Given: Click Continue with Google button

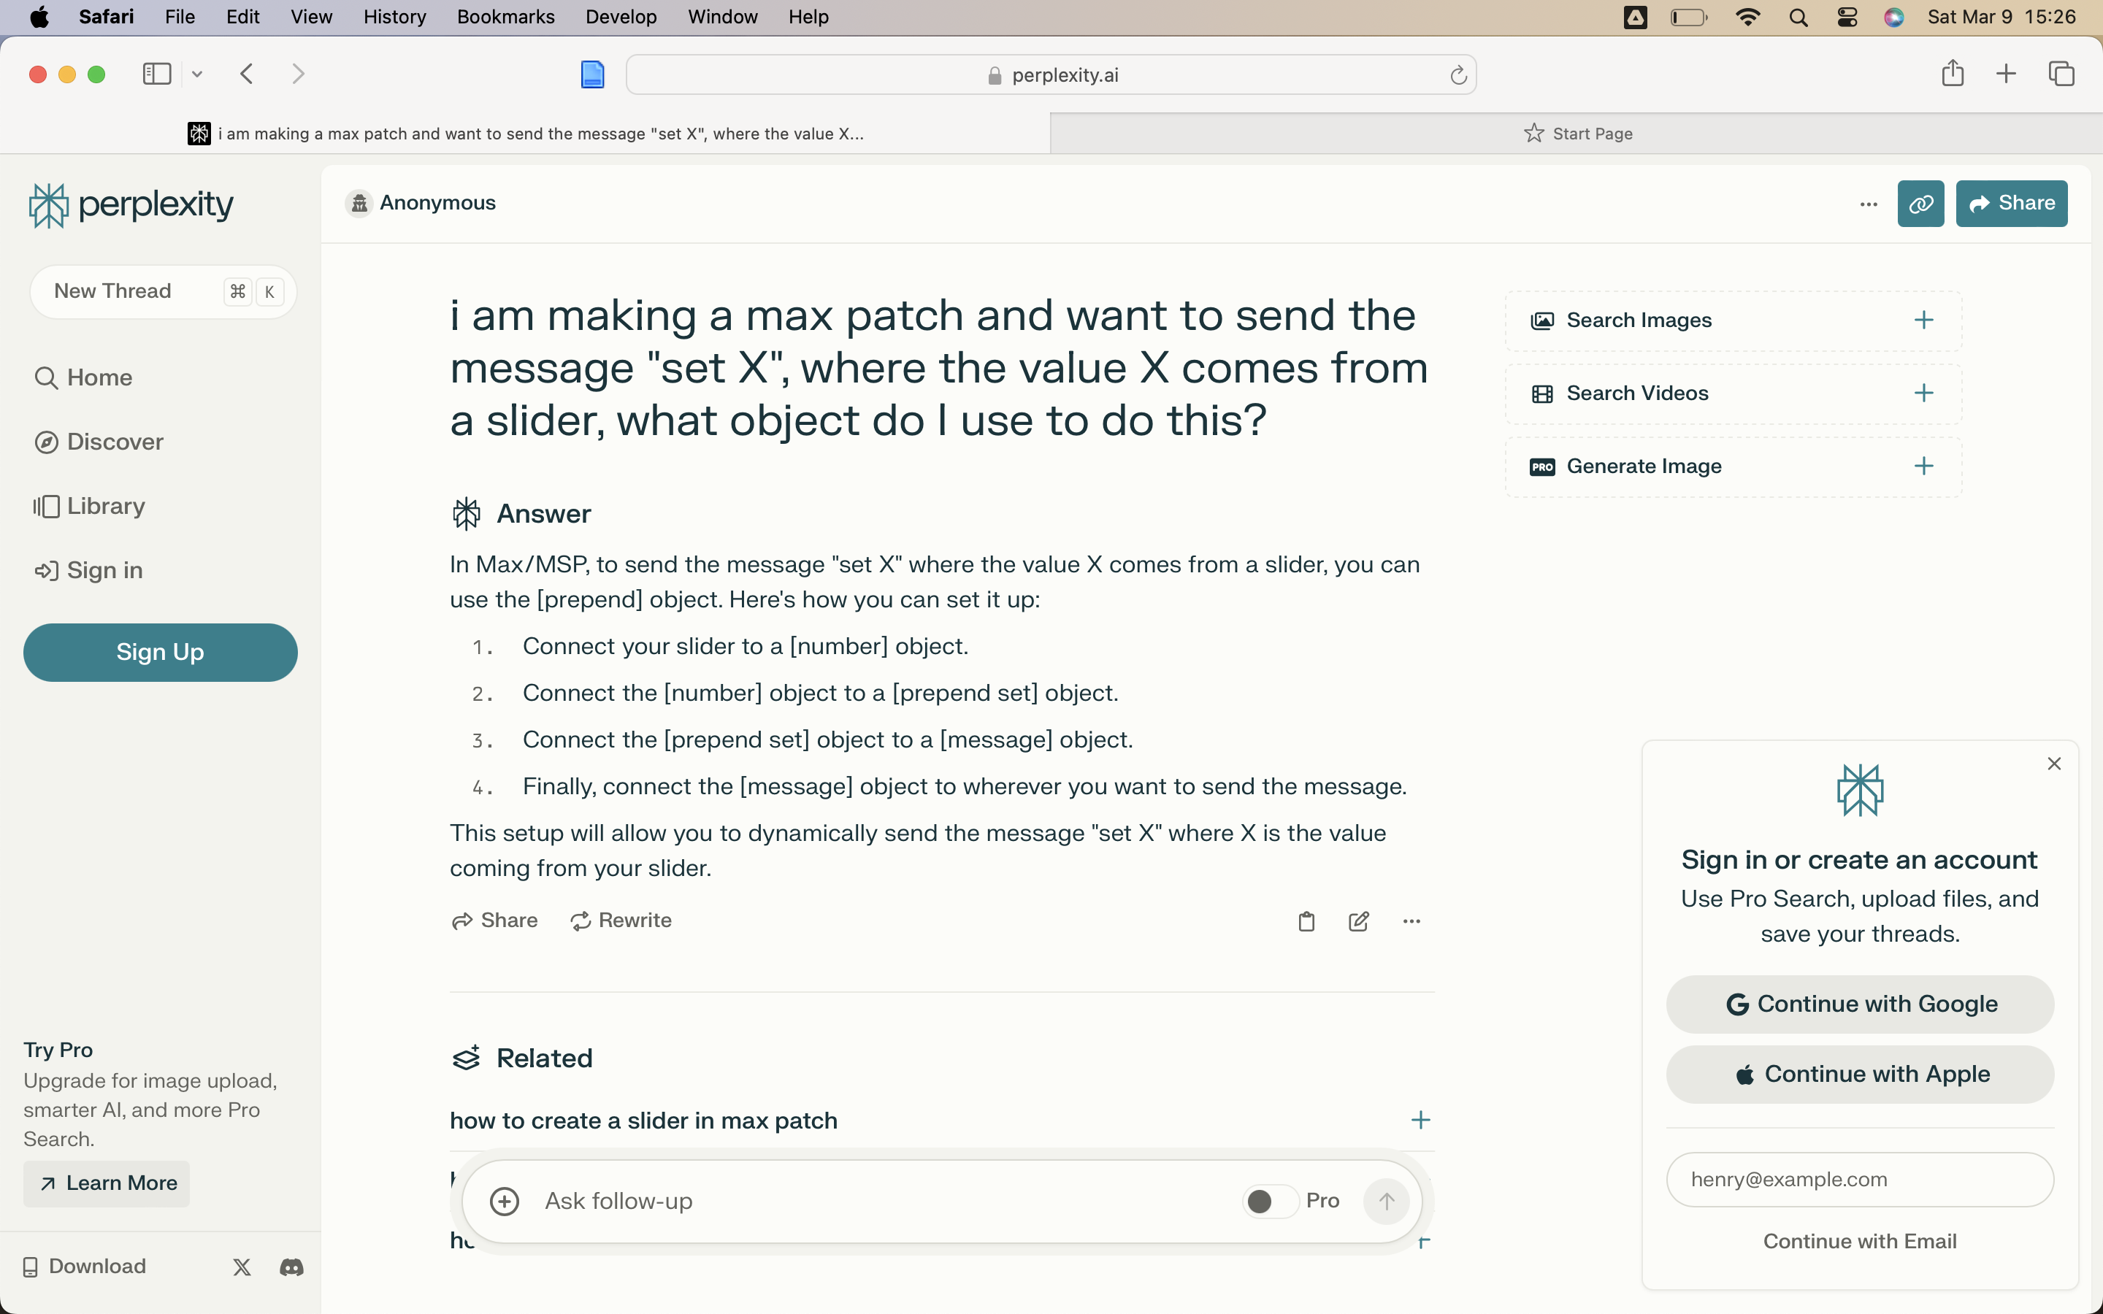Looking at the screenshot, I should (1860, 1004).
